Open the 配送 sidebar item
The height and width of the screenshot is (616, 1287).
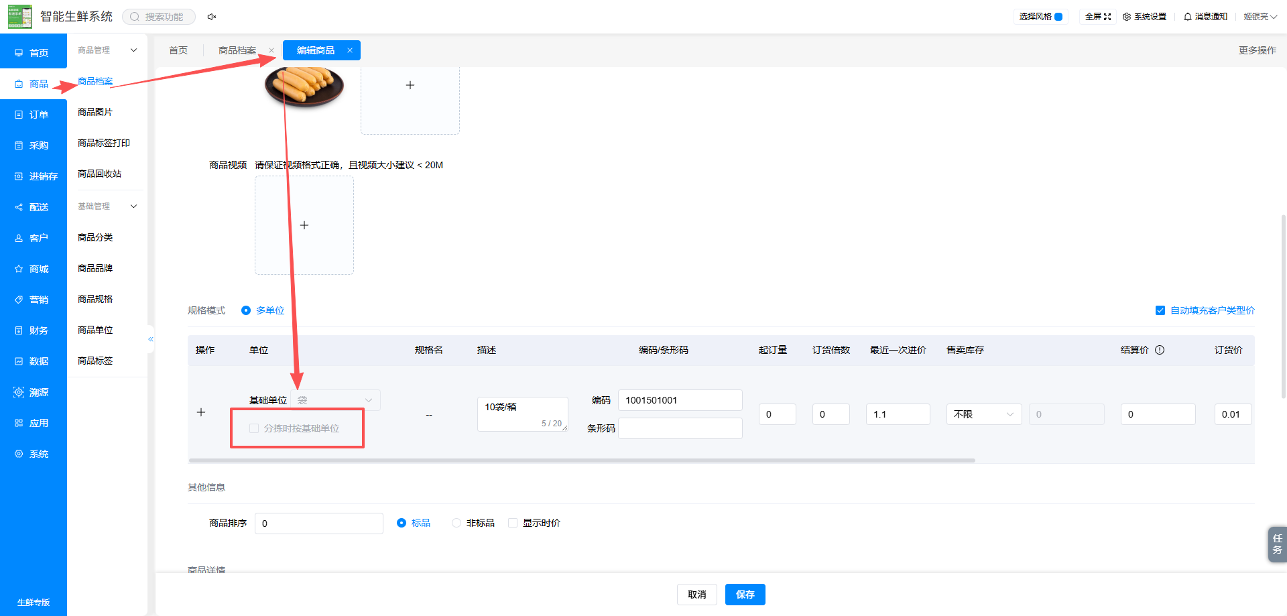34,207
